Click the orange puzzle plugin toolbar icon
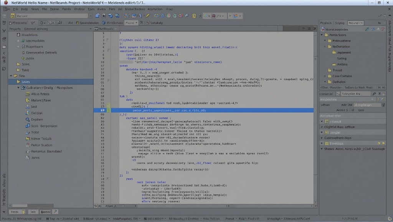The height and width of the screenshot is (222, 393). pyautogui.click(x=235, y=16)
